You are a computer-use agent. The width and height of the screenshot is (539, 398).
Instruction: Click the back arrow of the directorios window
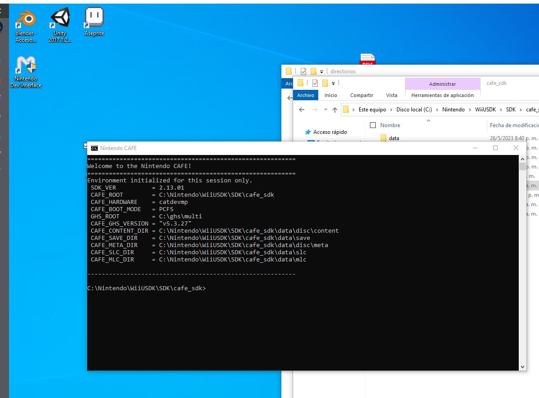coord(290,98)
